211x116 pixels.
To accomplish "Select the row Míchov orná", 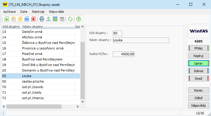I will [x=41, y=37].
